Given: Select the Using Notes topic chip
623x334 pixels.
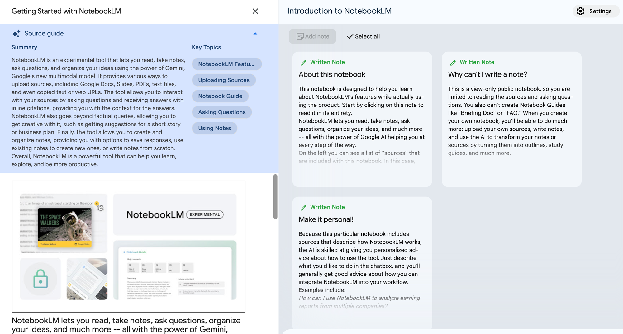Looking at the screenshot, I should [214, 128].
